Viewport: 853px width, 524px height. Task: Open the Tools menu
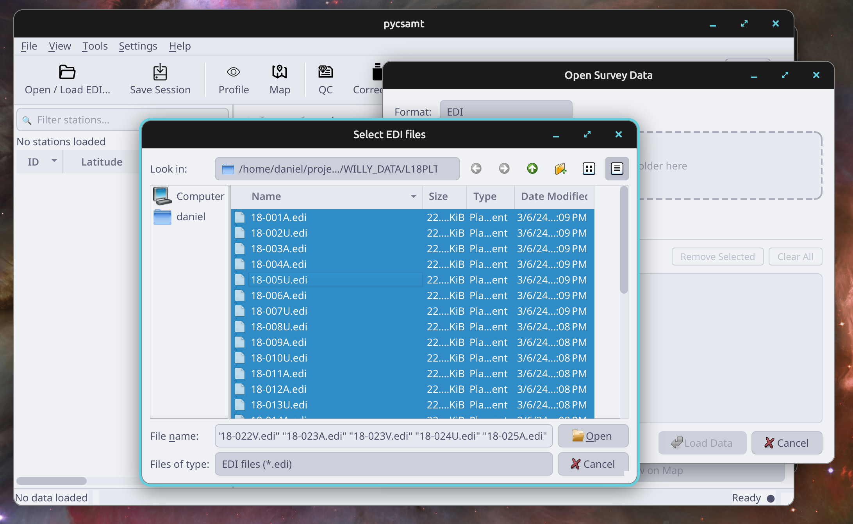tap(95, 46)
